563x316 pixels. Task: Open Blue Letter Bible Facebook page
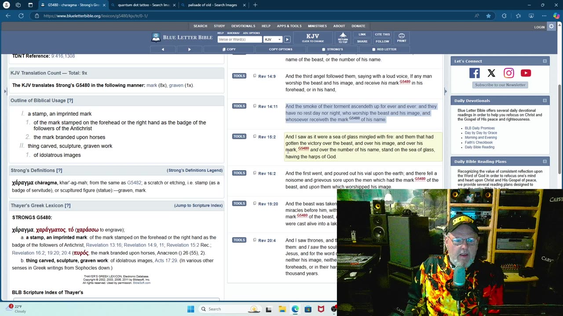[x=474, y=73]
